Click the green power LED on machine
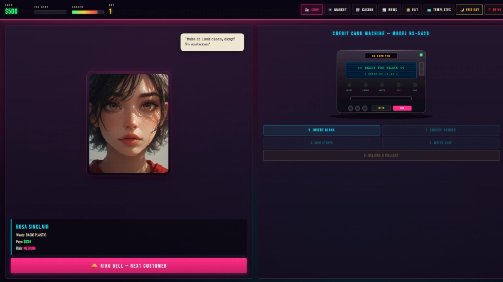The image size is (503, 282). 421,55
